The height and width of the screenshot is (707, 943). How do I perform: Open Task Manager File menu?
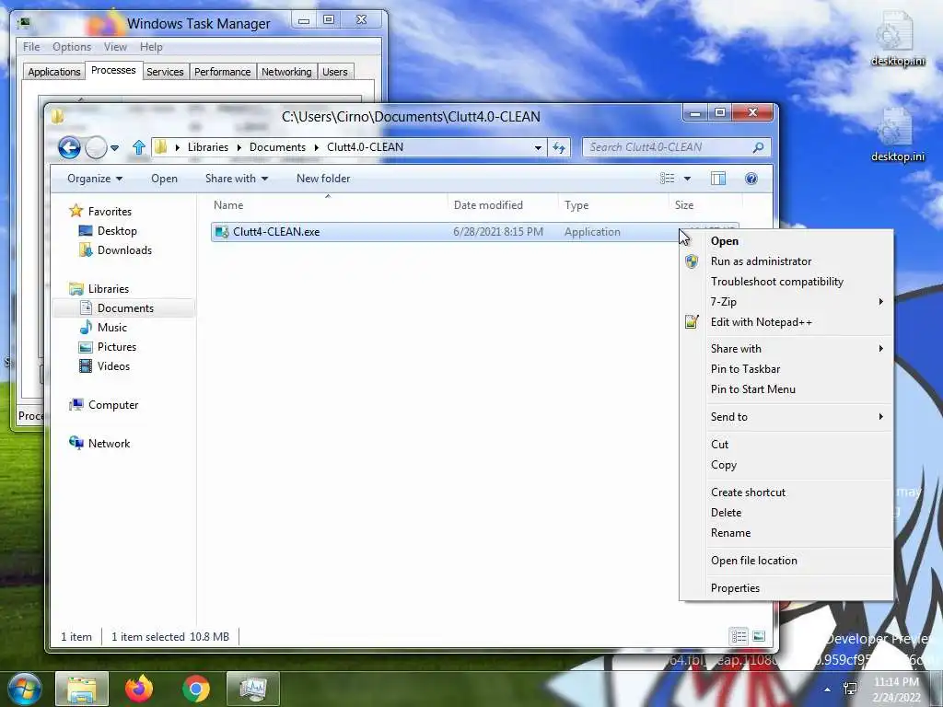point(31,47)
